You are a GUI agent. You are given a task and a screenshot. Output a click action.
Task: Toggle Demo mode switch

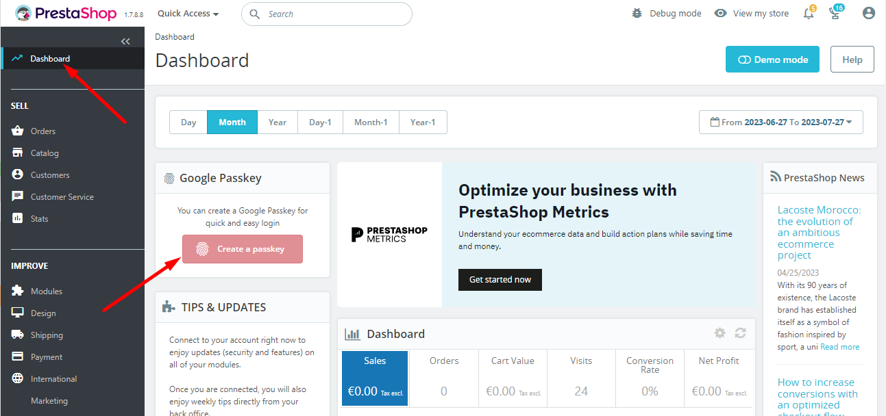(x=772, y=60)
